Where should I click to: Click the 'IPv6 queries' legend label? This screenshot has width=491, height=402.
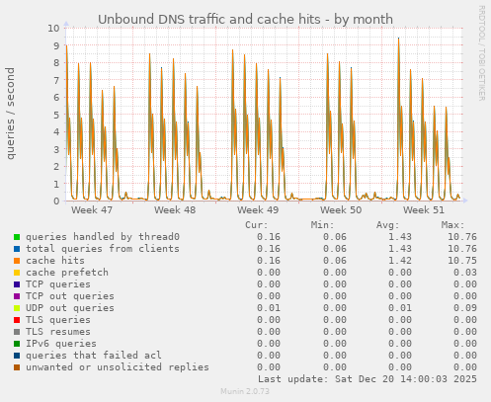point(61,344)
